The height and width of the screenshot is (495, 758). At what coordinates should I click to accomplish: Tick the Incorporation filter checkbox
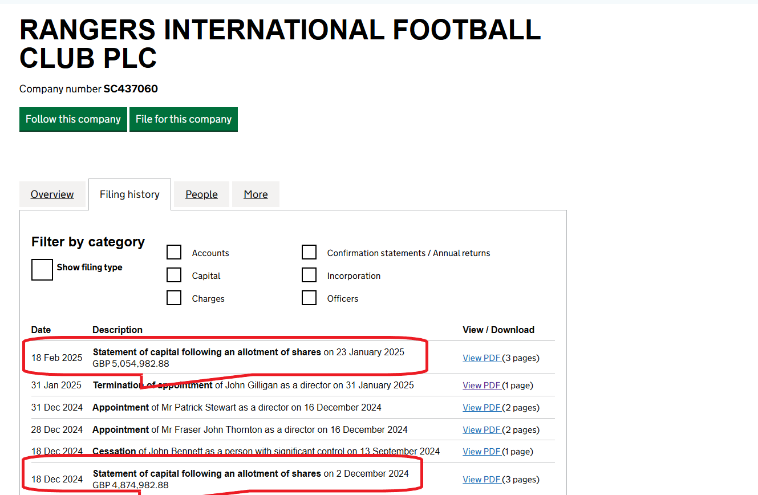309,275
